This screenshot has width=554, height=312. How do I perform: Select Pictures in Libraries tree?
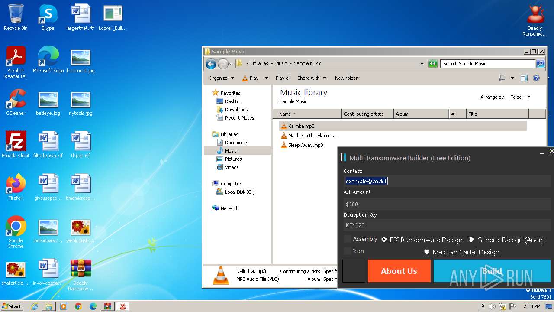point(233,159)
